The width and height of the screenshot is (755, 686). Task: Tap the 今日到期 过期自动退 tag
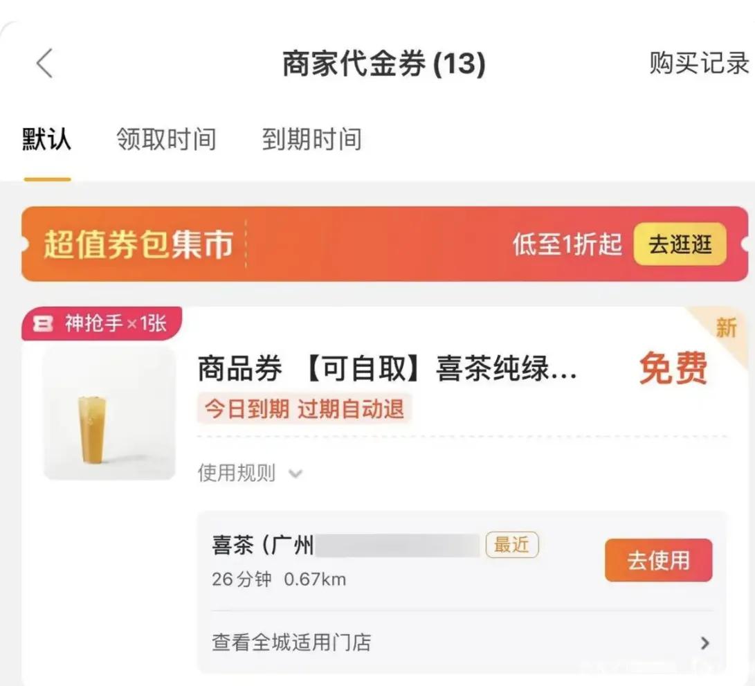click(x=304, y=409)
